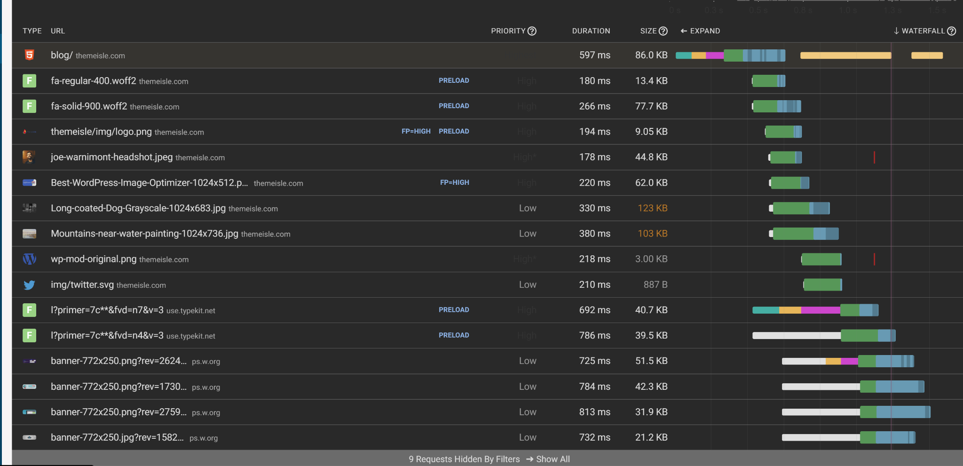Sort the list by Duration header

tap(591, 31)
